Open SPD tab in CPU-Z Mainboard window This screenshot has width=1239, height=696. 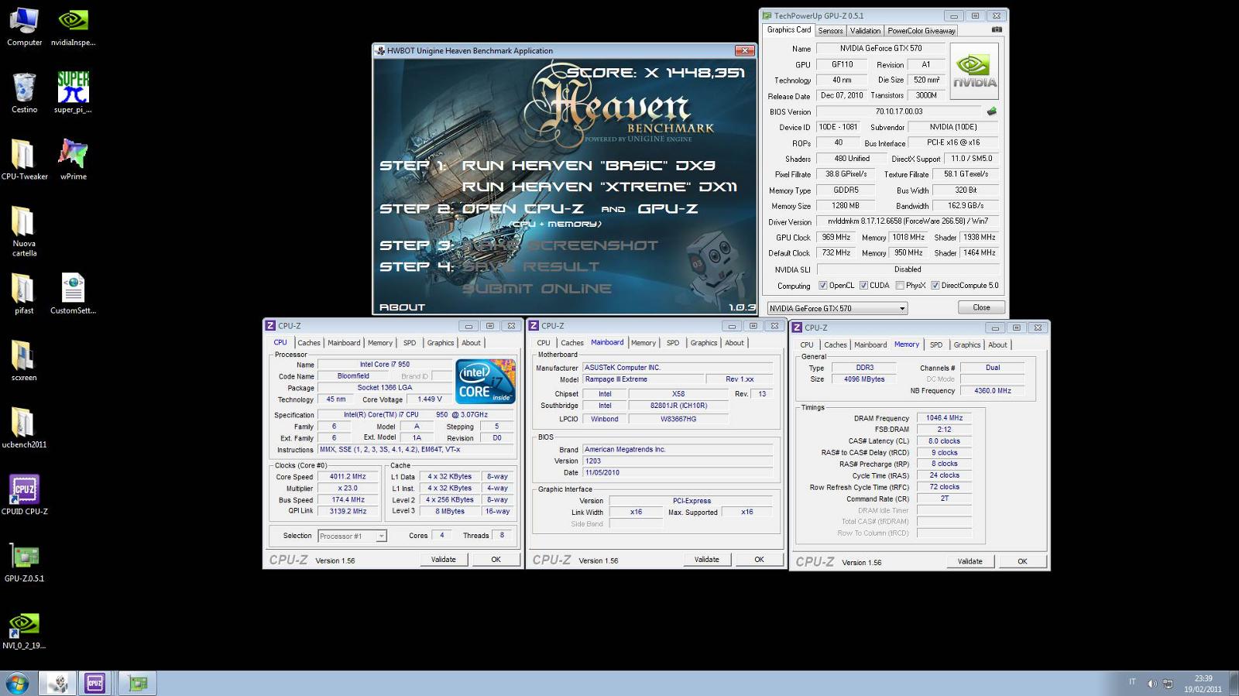coord(673,343)
